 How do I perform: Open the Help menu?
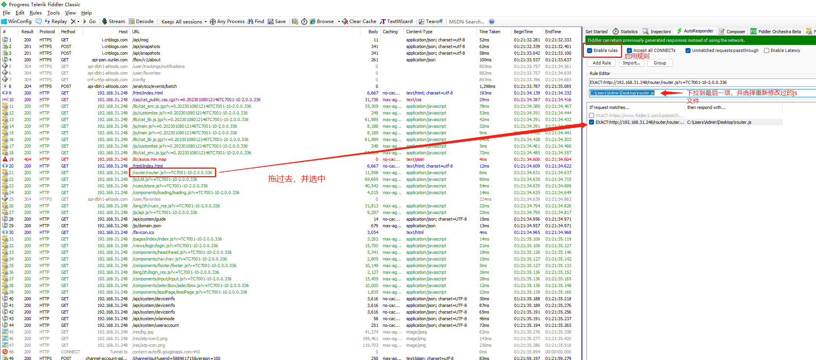tap(86, 13)
